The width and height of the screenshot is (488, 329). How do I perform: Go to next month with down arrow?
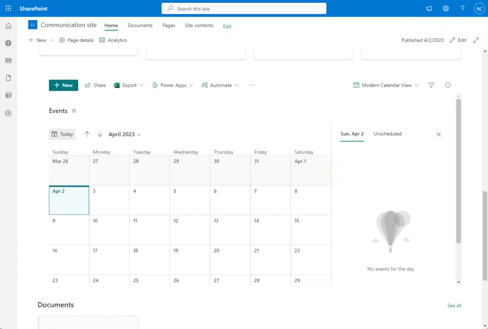pos(100,134)
